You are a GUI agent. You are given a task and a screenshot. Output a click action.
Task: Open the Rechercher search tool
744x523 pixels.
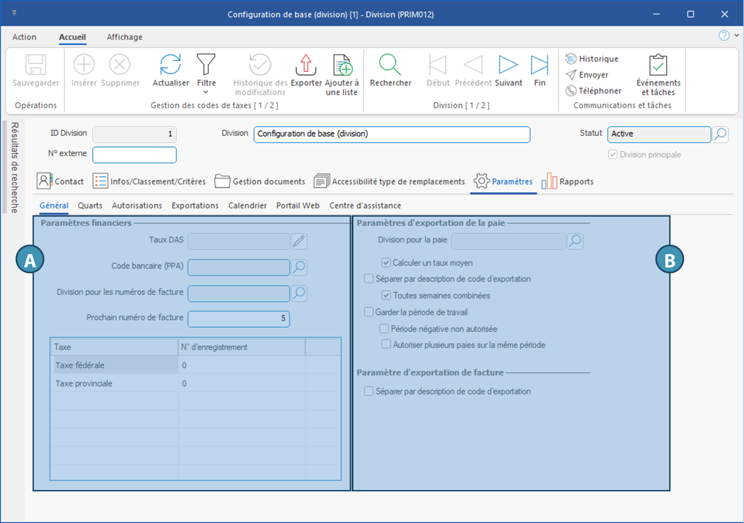pos(390,65)
